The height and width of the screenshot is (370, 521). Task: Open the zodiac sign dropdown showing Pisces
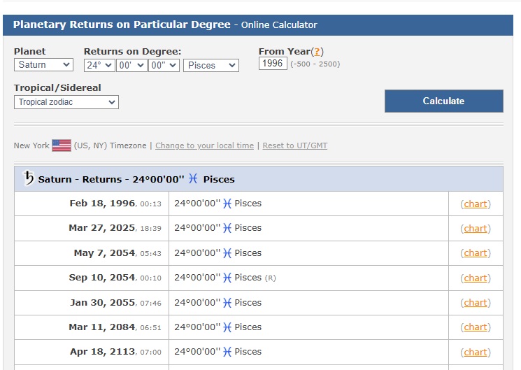click(x=210, y=65)
